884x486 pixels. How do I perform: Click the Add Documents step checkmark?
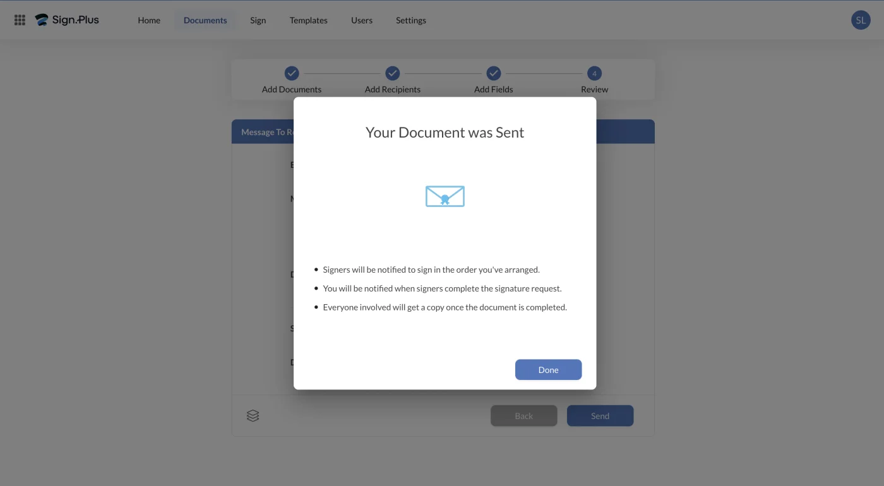coord(292,73)
